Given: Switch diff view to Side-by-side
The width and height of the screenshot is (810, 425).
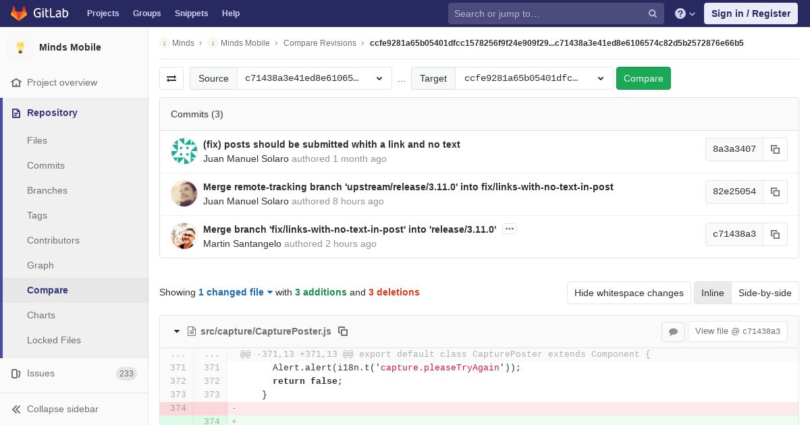Looking at the screenshot, I should coord(765,293).
